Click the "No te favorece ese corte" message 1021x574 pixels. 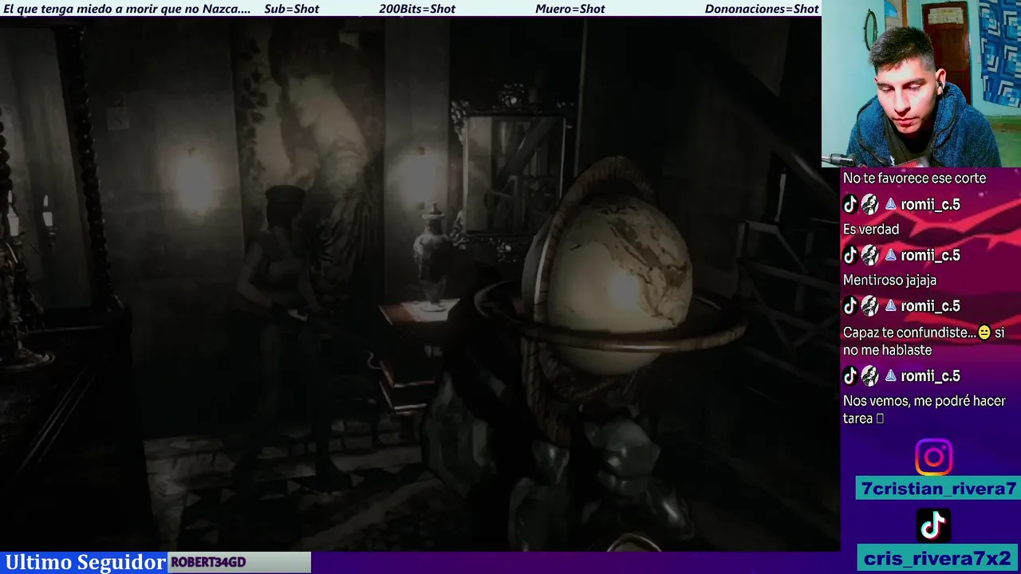[x=914, y=179]
